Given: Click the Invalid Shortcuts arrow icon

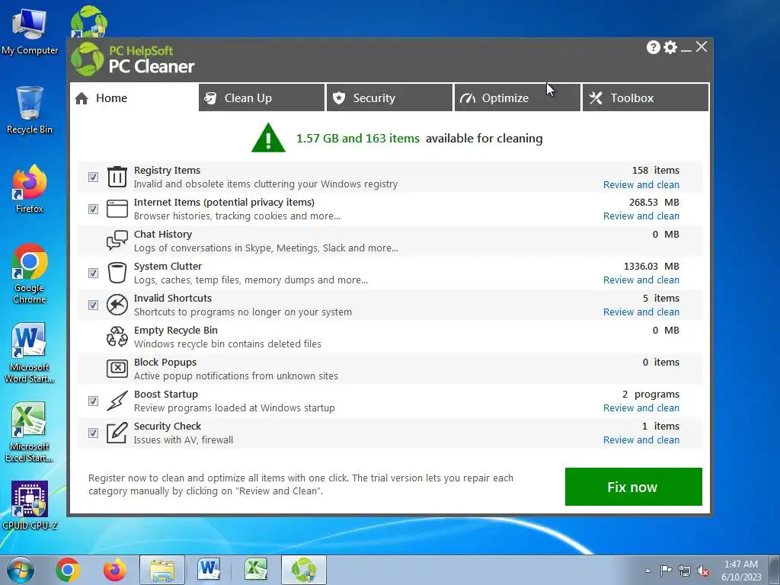Looking at the screenshot, I should pos(117,305).
